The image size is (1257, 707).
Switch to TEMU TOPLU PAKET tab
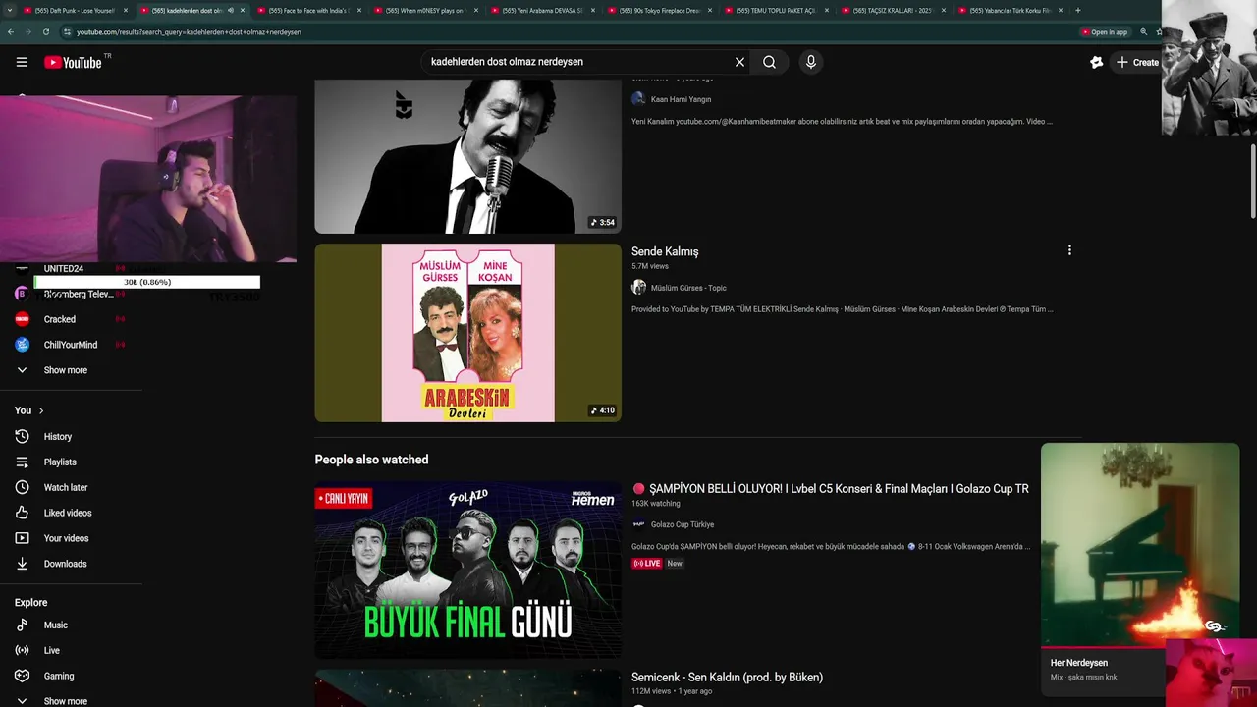(x=774, y=11)
